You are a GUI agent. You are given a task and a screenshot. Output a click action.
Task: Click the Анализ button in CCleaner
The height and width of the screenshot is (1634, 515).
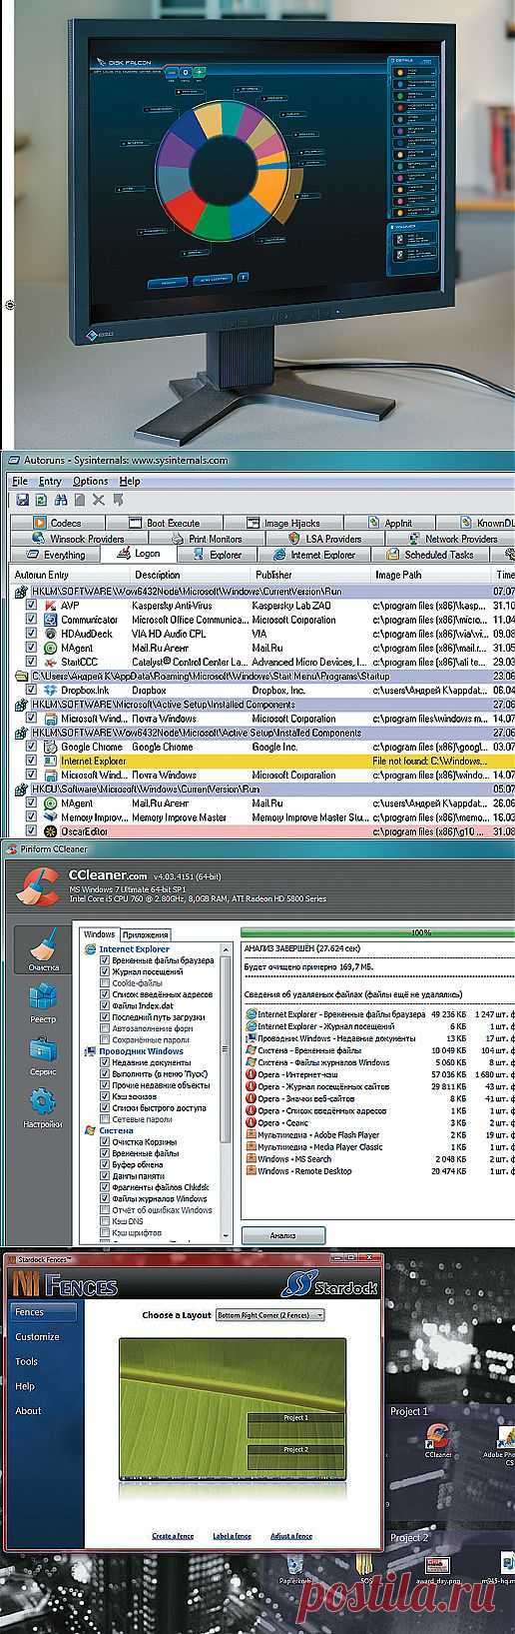(282, 1235)
